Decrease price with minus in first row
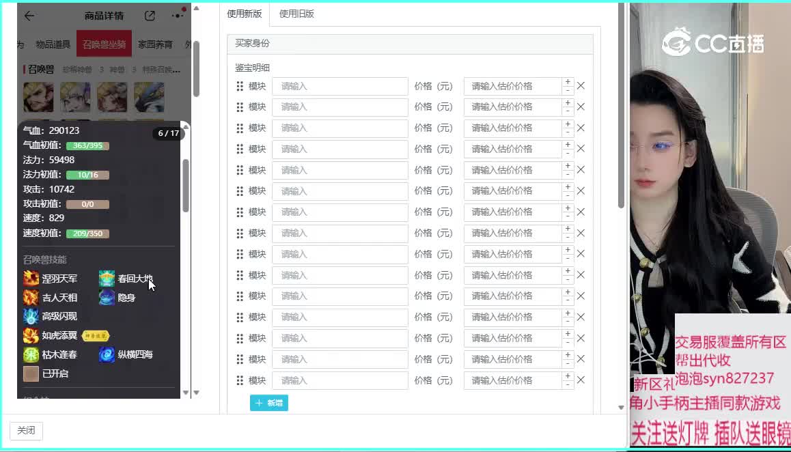Viewport: 791px width, 452px height. click(x=568, y=90)
